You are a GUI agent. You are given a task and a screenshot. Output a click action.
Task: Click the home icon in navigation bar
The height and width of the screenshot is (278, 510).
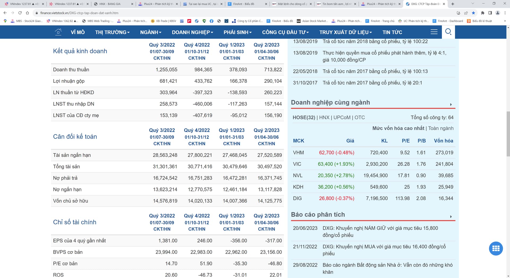(58, 32)
